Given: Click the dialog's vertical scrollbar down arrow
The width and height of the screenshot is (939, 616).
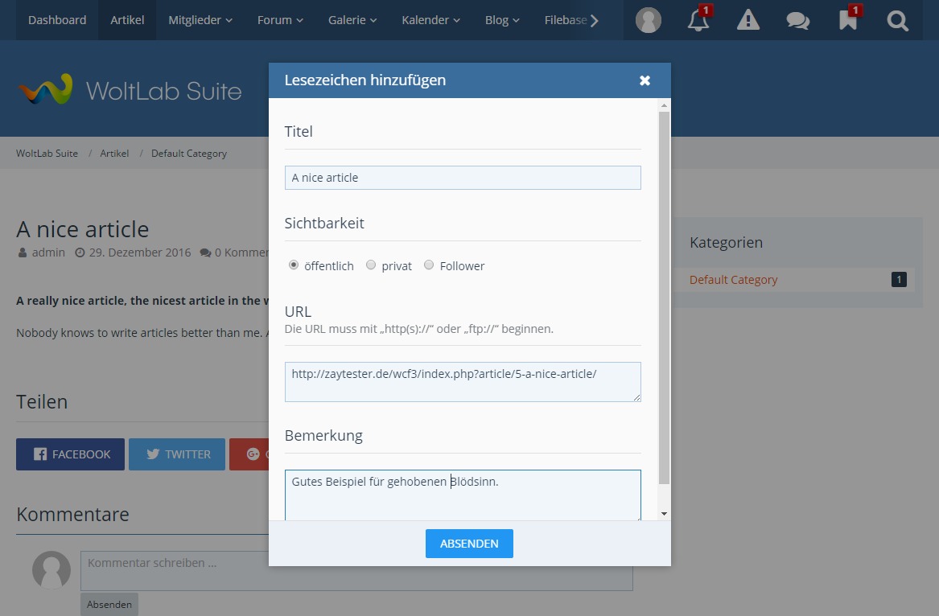Looking at the screenshot, I should [x=664, y=514].
